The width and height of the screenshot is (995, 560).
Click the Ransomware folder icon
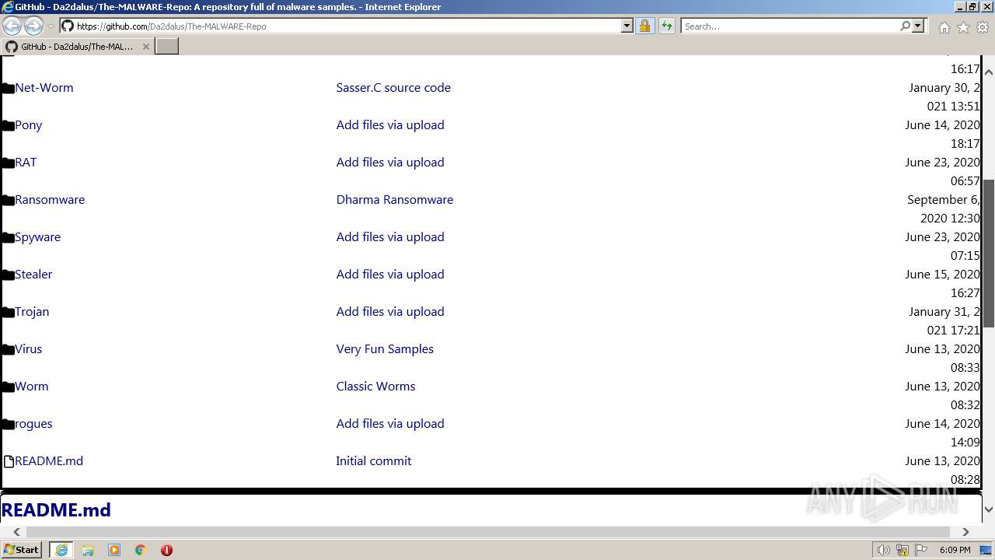[9, 200]
